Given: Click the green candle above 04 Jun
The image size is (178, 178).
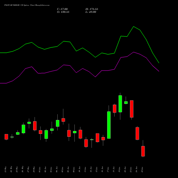Looking at the screenshot, I should [x=58, y=123].
